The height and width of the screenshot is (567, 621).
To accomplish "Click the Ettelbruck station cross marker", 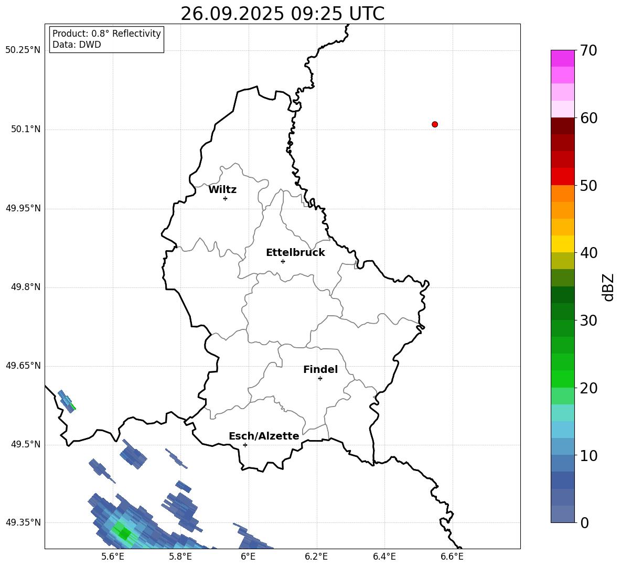I will coord(283,261).
